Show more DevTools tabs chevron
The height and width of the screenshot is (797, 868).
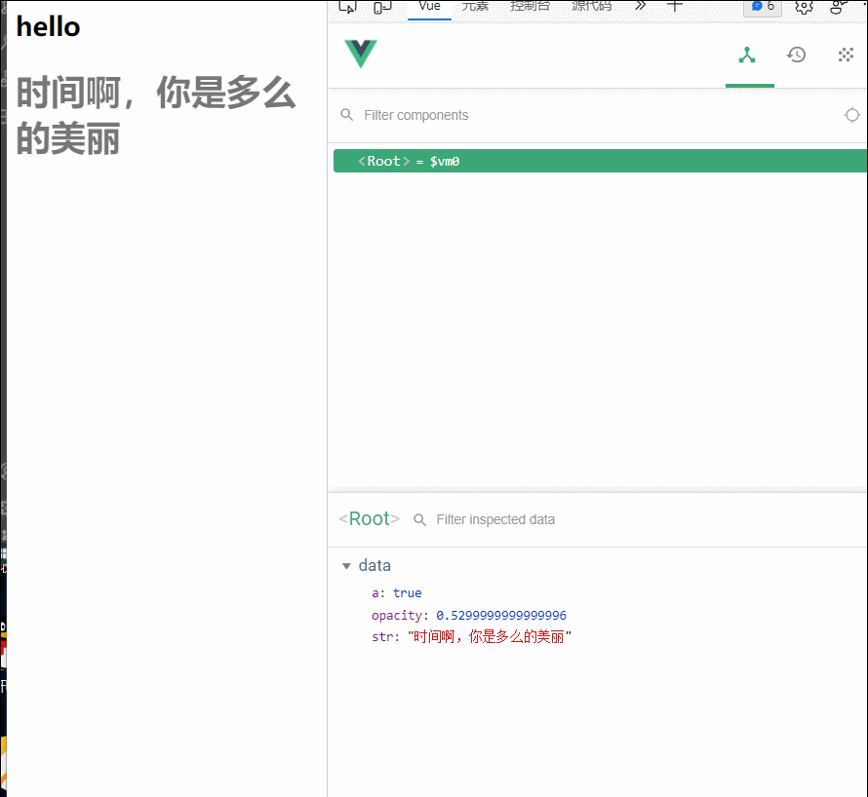tap(641, 6)
